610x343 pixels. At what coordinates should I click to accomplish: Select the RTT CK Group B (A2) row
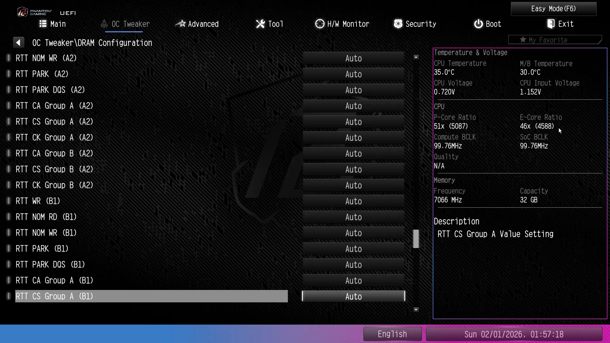(54, 185)
